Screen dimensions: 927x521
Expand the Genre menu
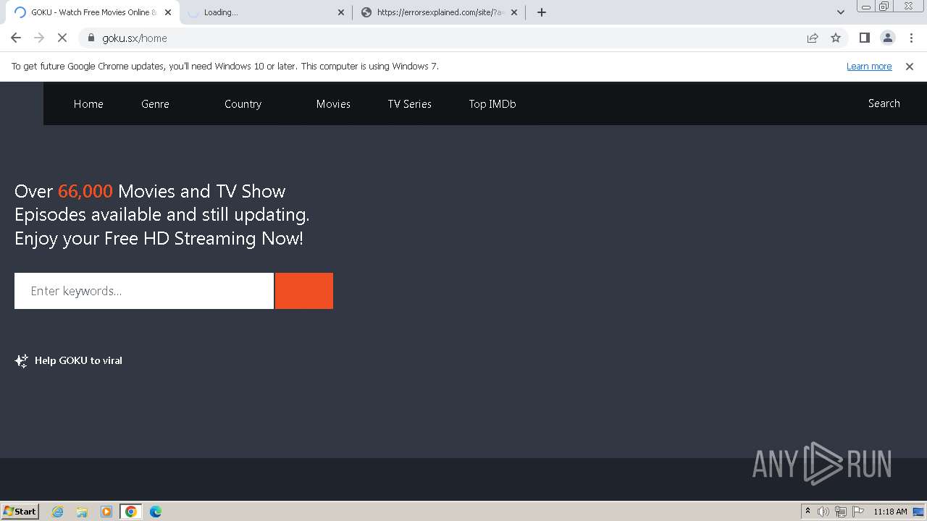click(x=155, y=104)
